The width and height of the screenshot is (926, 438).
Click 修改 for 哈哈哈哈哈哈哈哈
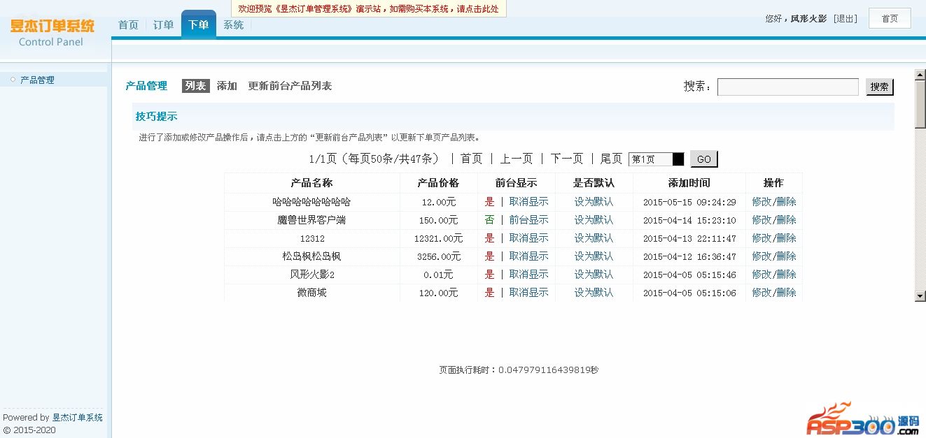pos(762,202)
